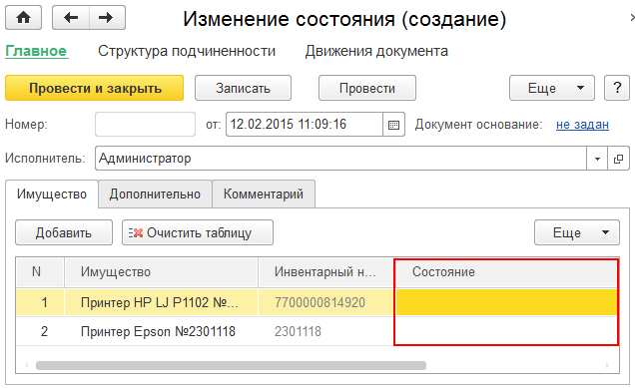Viewport: 635px width, 388px height.
Task: Open the top Еще dropdown menu
Action: pos(552,88)
